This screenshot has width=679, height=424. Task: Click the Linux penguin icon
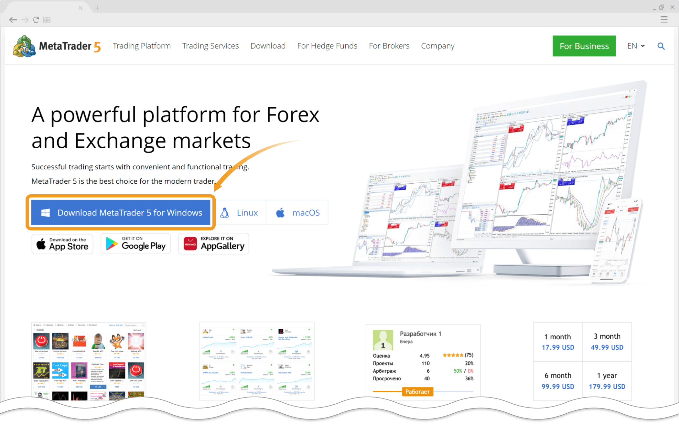[x=225, y=213]
